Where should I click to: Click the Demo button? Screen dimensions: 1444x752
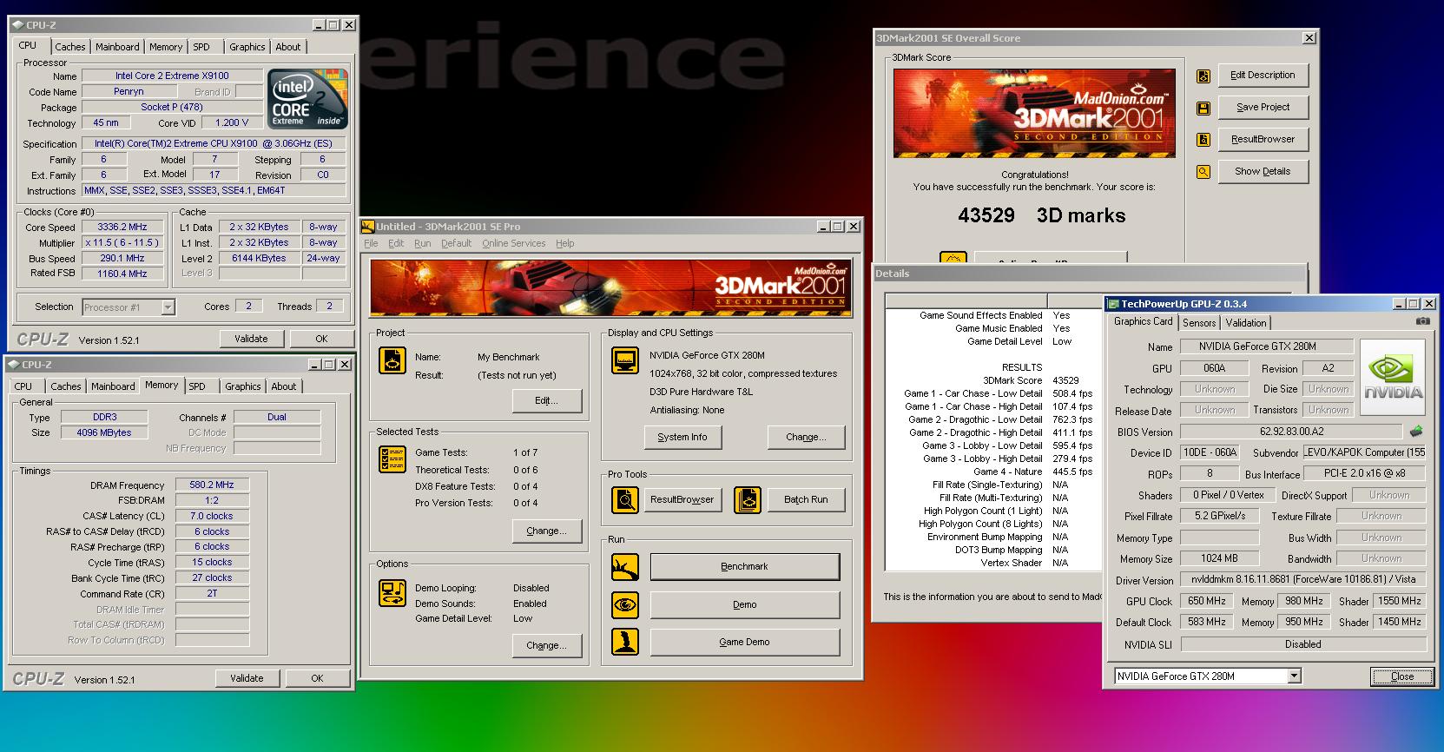click(x=745, y=604)
